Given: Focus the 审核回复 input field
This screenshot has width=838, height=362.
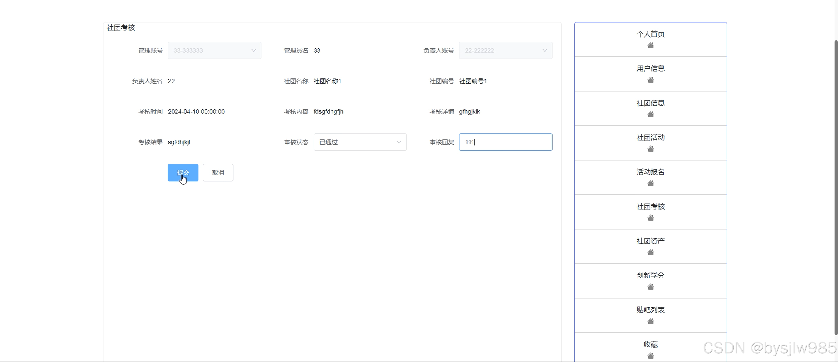Looking at the screenshot, I should 505,142.
